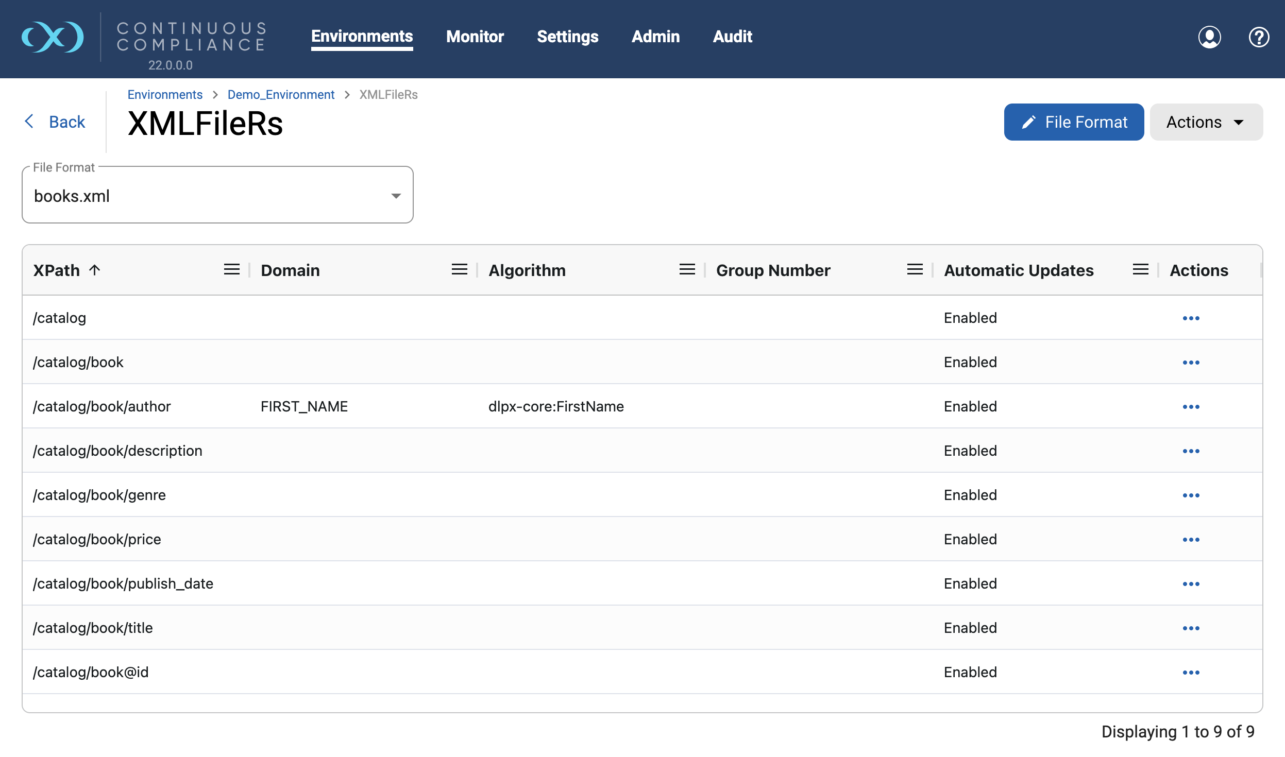Open the user profile icon
The width and height of the screenshot is (1285, 757).
coord(1209,37)
